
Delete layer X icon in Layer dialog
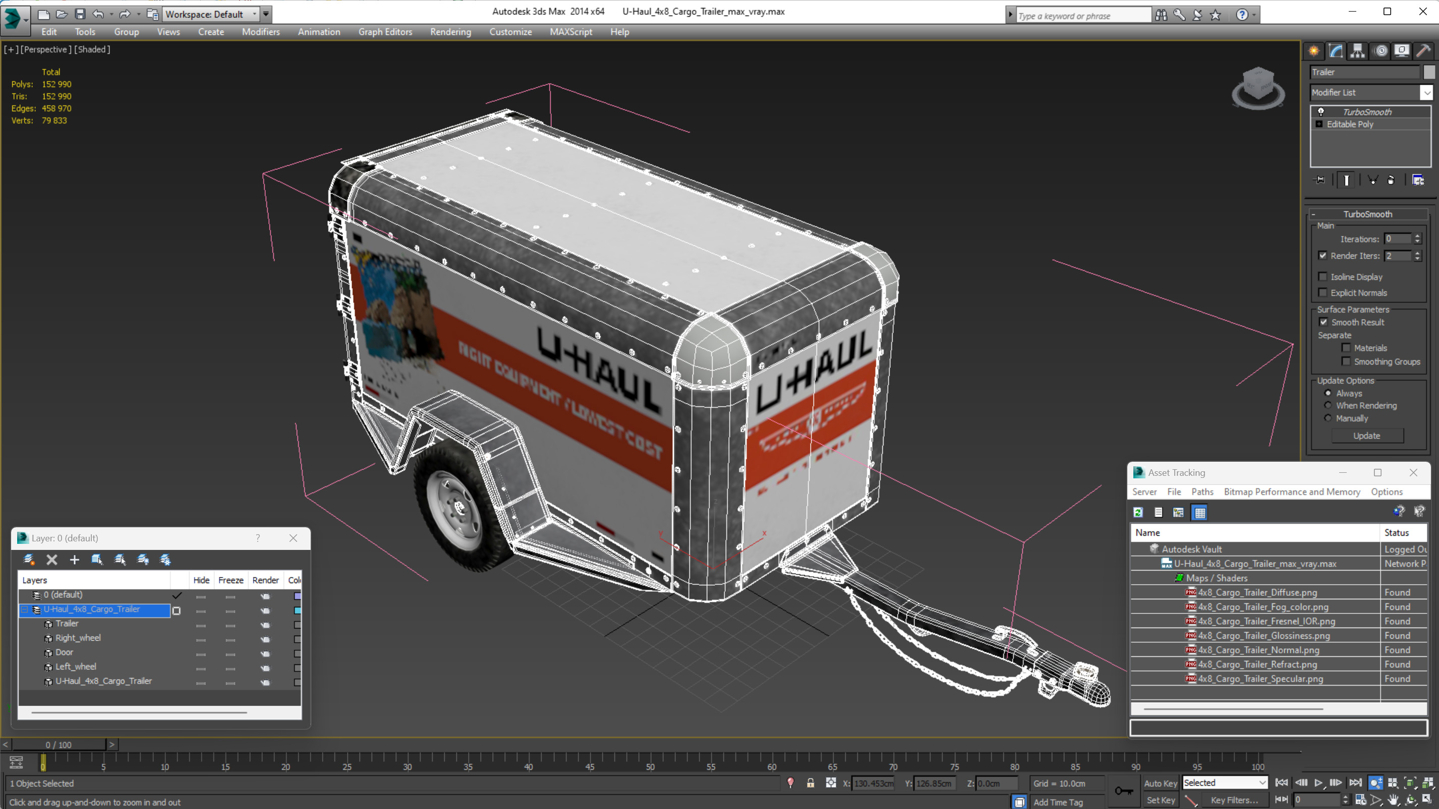[51, 559]
